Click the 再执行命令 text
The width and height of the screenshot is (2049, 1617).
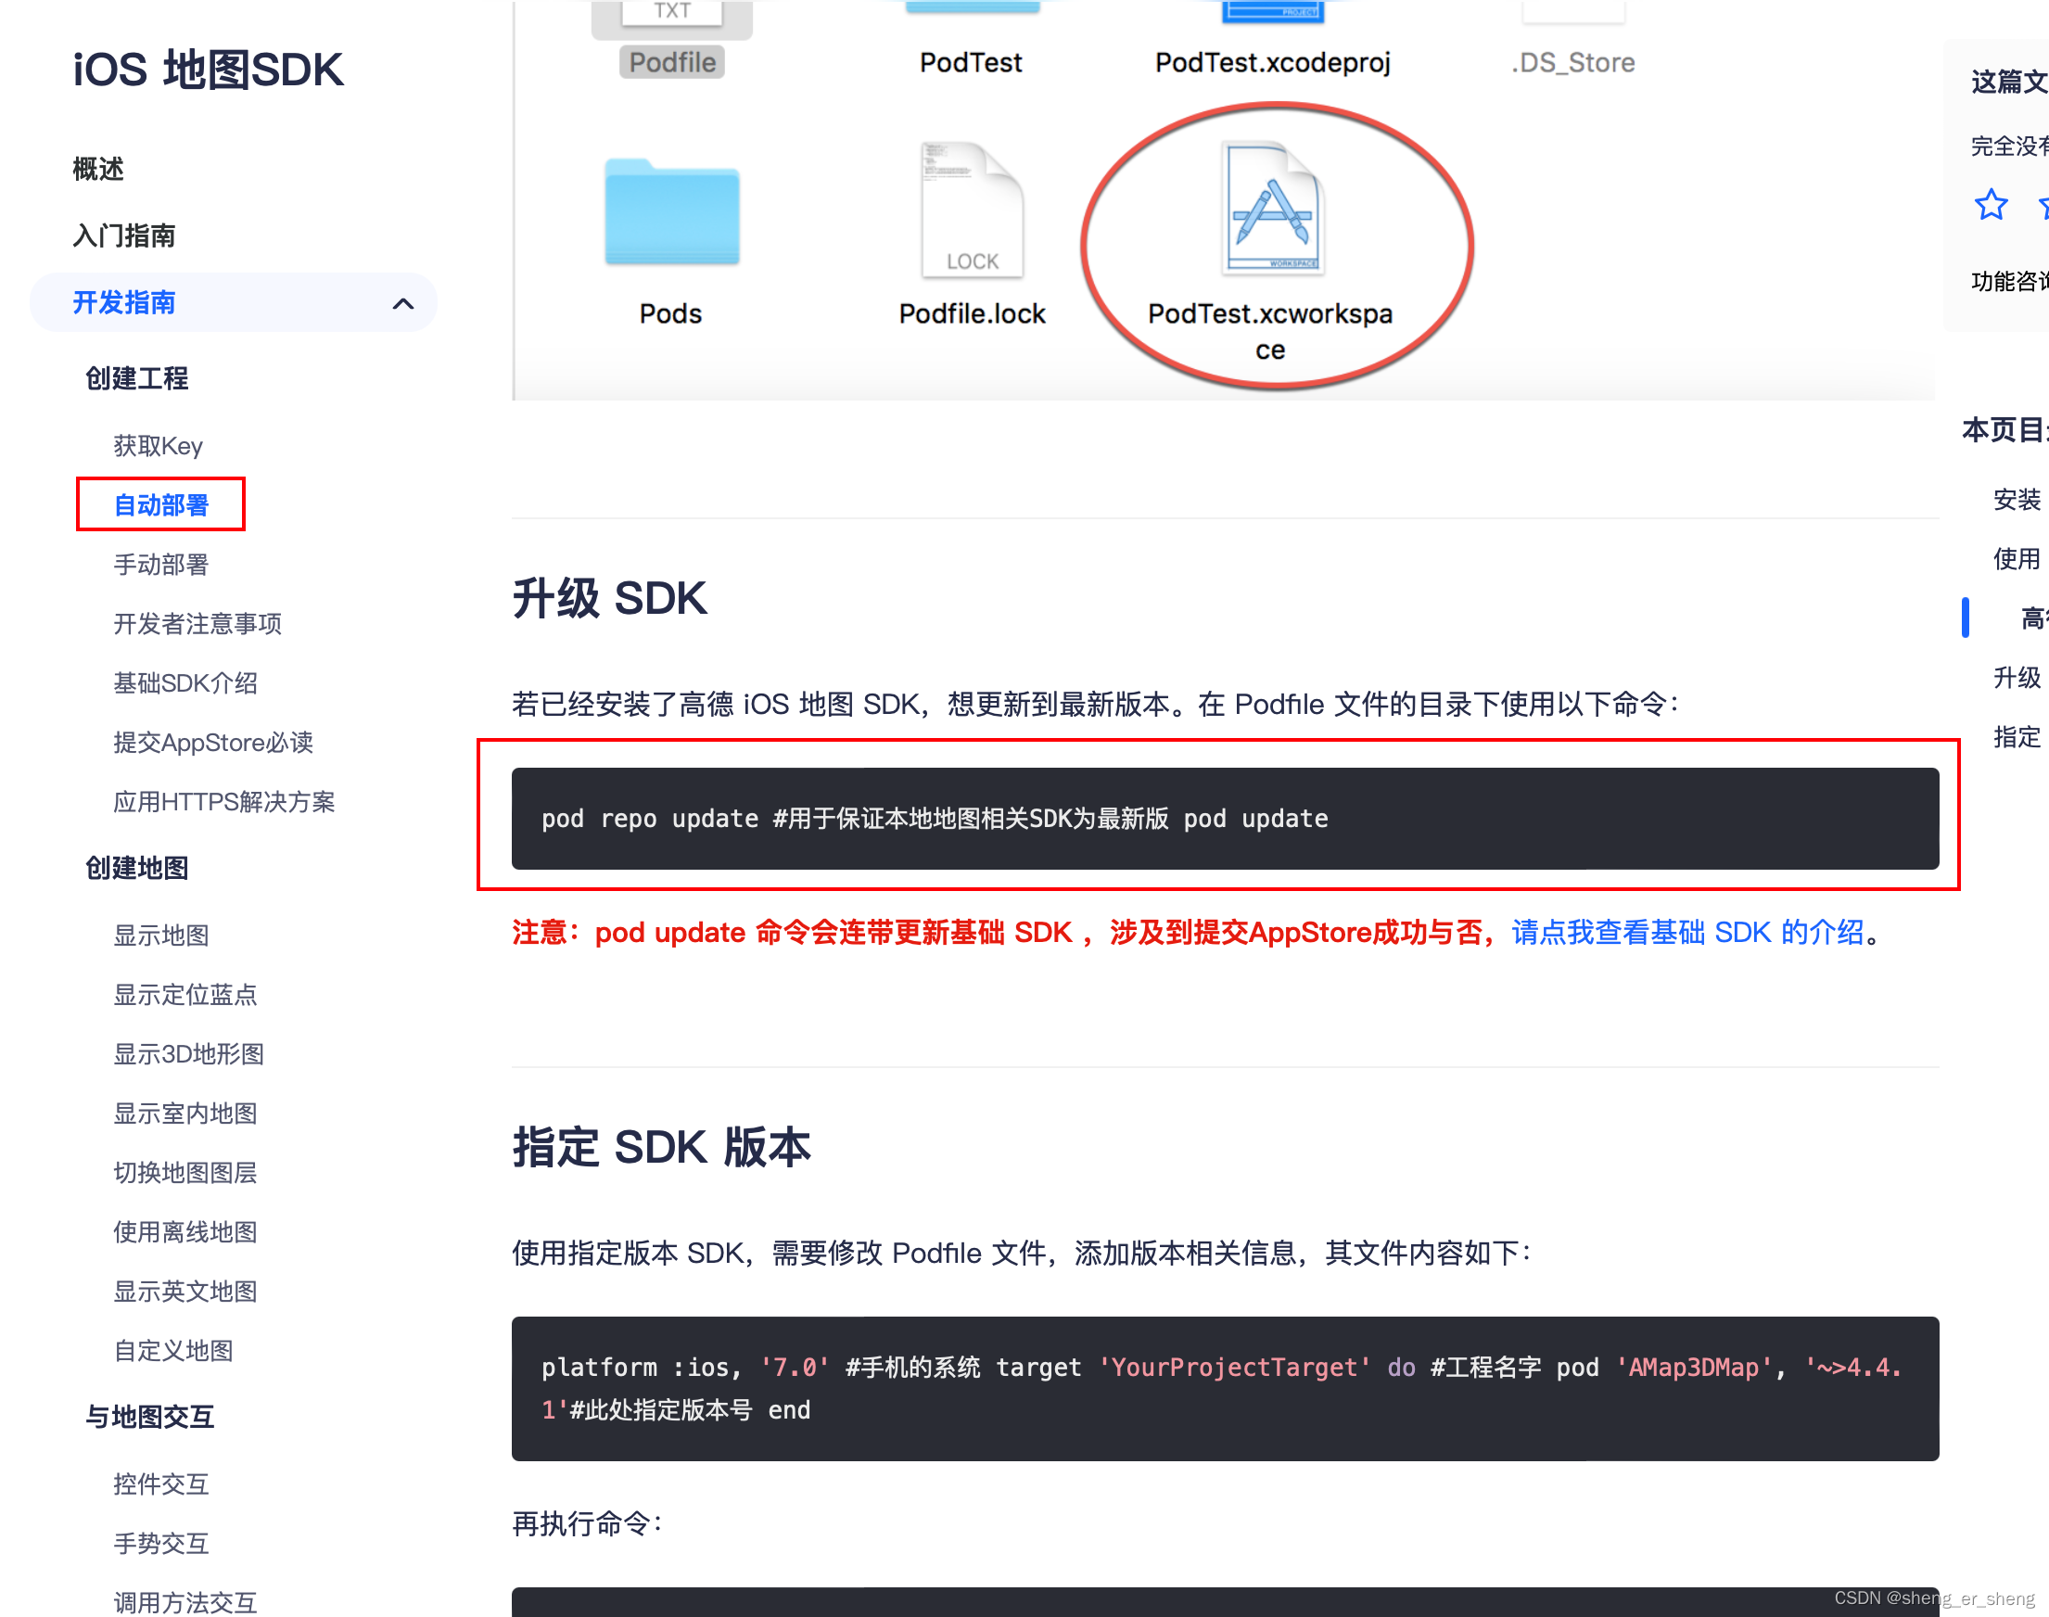(588, 1523)
